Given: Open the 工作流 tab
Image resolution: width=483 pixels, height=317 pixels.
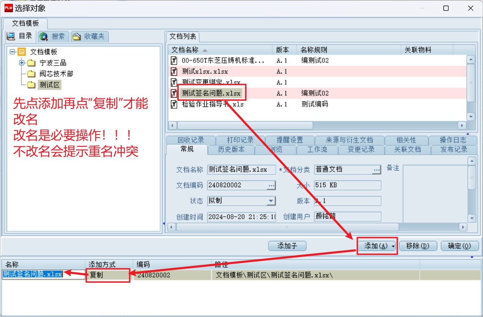Looking at the screenshot, I should (317, 149).
